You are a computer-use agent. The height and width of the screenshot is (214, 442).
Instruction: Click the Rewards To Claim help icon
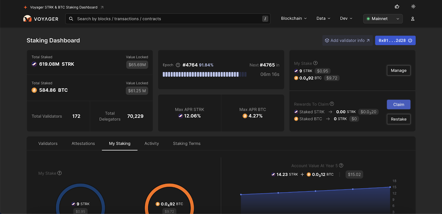pos(332,104)
